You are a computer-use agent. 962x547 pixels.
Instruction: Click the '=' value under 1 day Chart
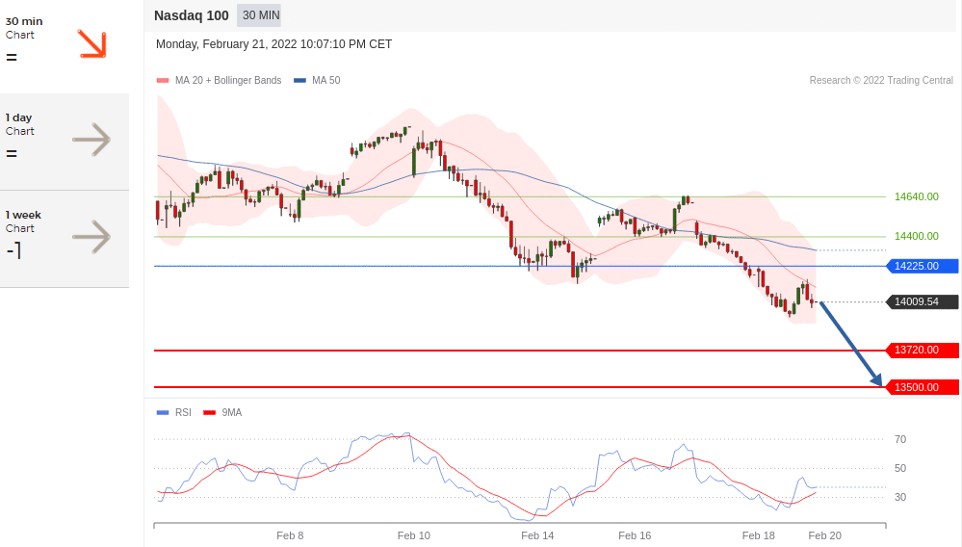pos(12,154)
